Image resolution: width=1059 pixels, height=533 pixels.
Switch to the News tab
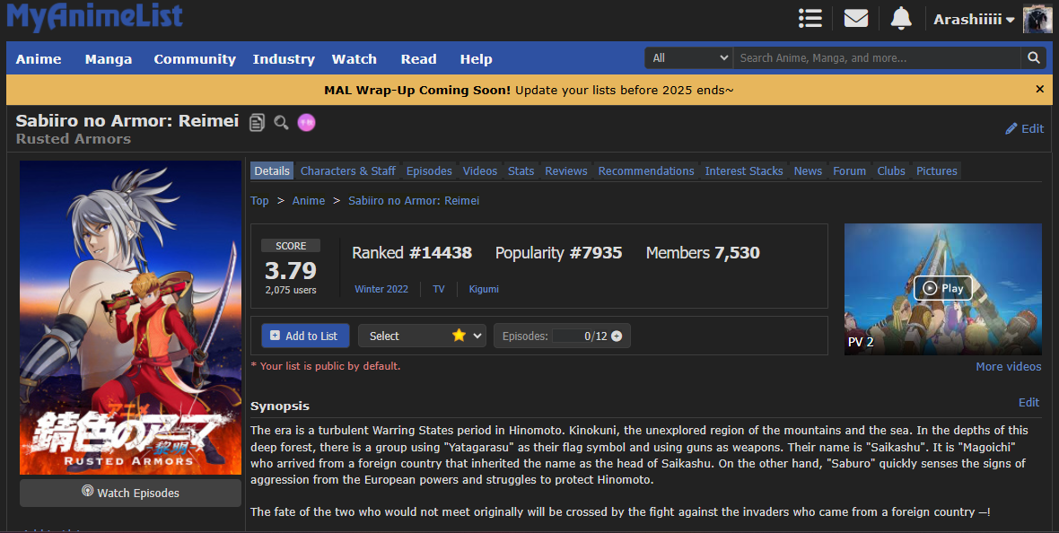click(808, 170)
